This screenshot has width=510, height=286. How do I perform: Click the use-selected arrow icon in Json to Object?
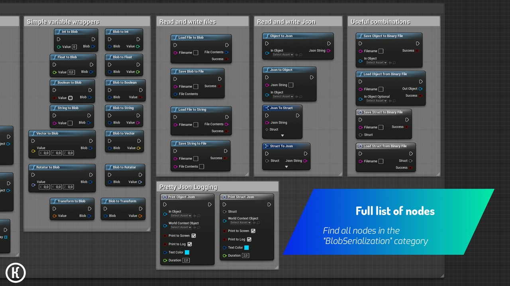pyautogui.click(x=296, y=97)
